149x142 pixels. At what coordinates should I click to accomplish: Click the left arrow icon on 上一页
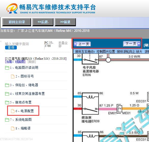tap(75, 44)
